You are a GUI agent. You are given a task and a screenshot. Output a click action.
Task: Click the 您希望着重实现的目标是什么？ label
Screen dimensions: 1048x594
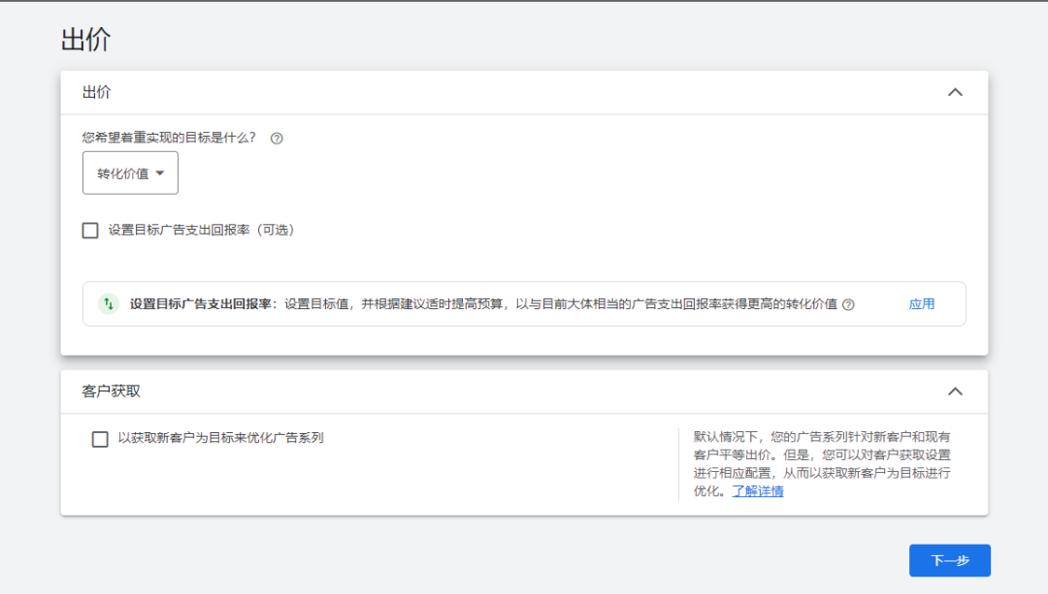tap(169, 138)
